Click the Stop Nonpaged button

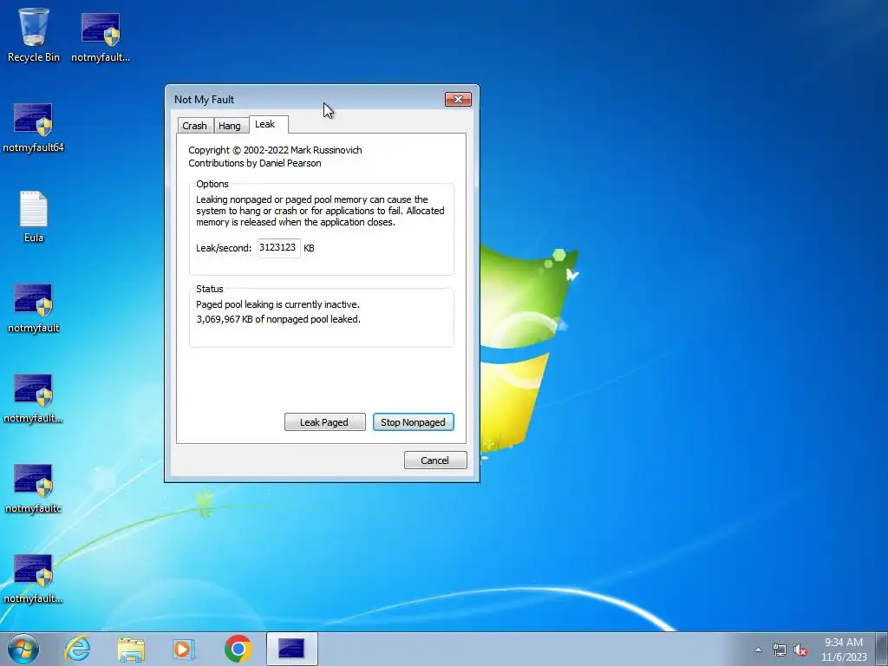point(414,422)
